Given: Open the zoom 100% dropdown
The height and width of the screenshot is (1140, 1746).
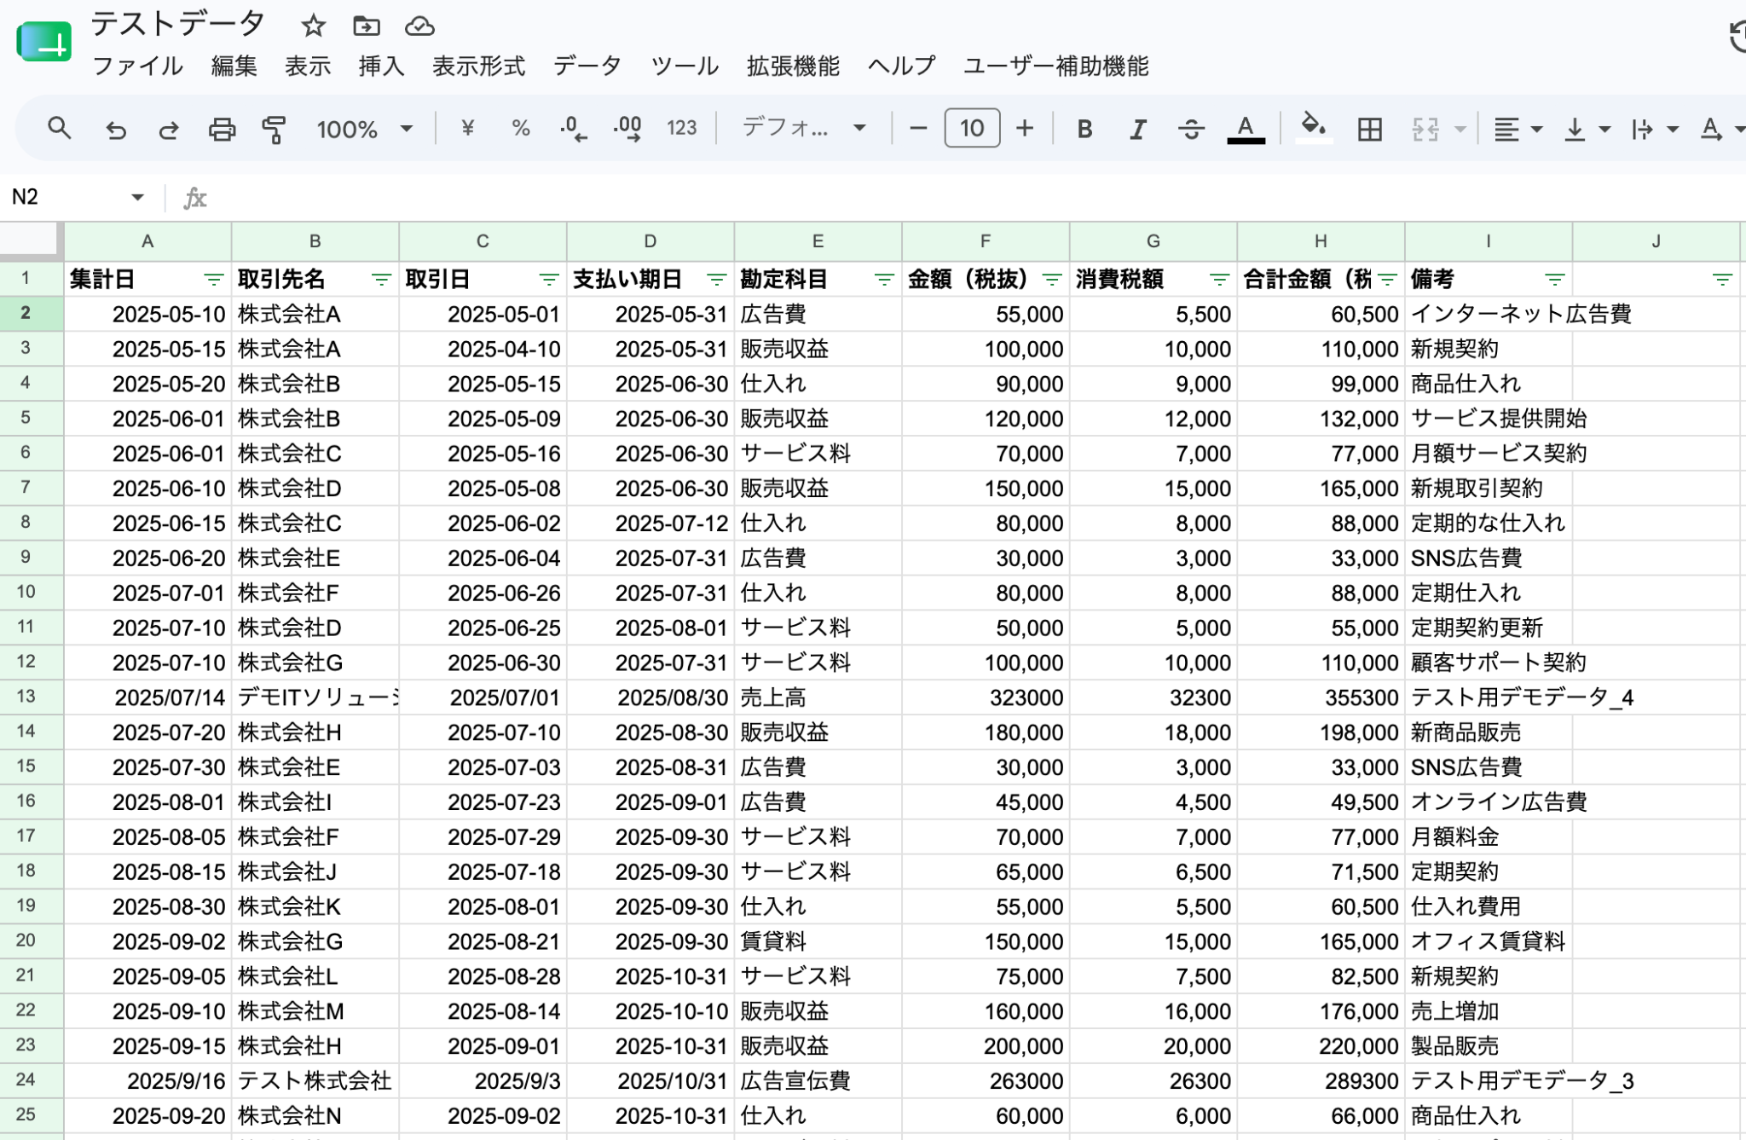Looking at the screenshot, I should [x=365, y=129].
